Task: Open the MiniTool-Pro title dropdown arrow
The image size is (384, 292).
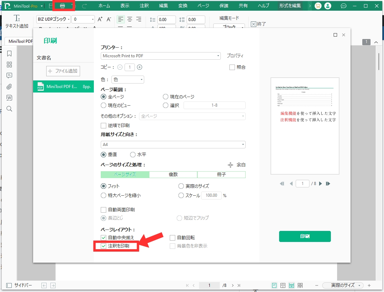Action: [42, 6]
